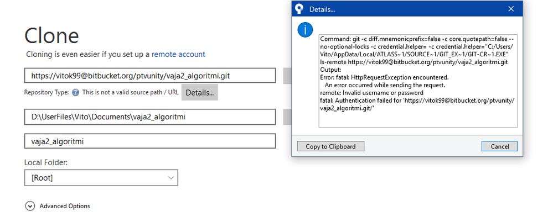Click the 'Clone' heading
553x222 pixels.
pyautogui.click(x=51, y=35)
